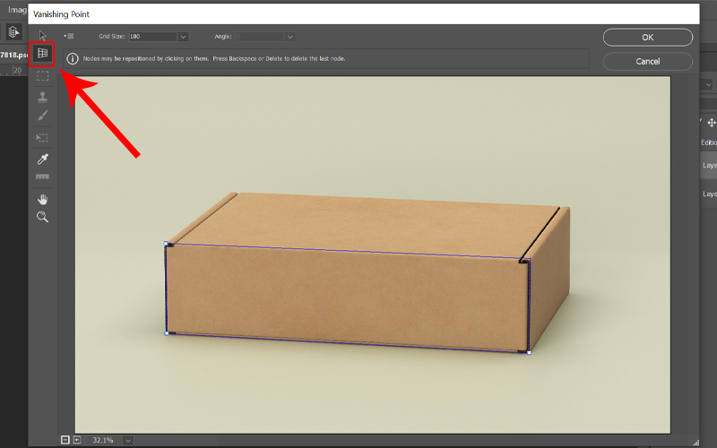Select the Stamp tool
Image resolution: width=717 pixels, height=448 pixels.
click(42, 97)
